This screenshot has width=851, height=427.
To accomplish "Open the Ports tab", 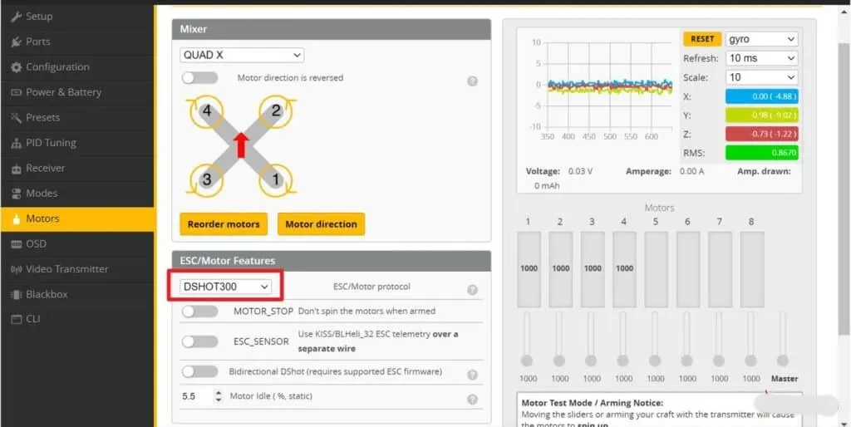I will (x=77, y=42).
